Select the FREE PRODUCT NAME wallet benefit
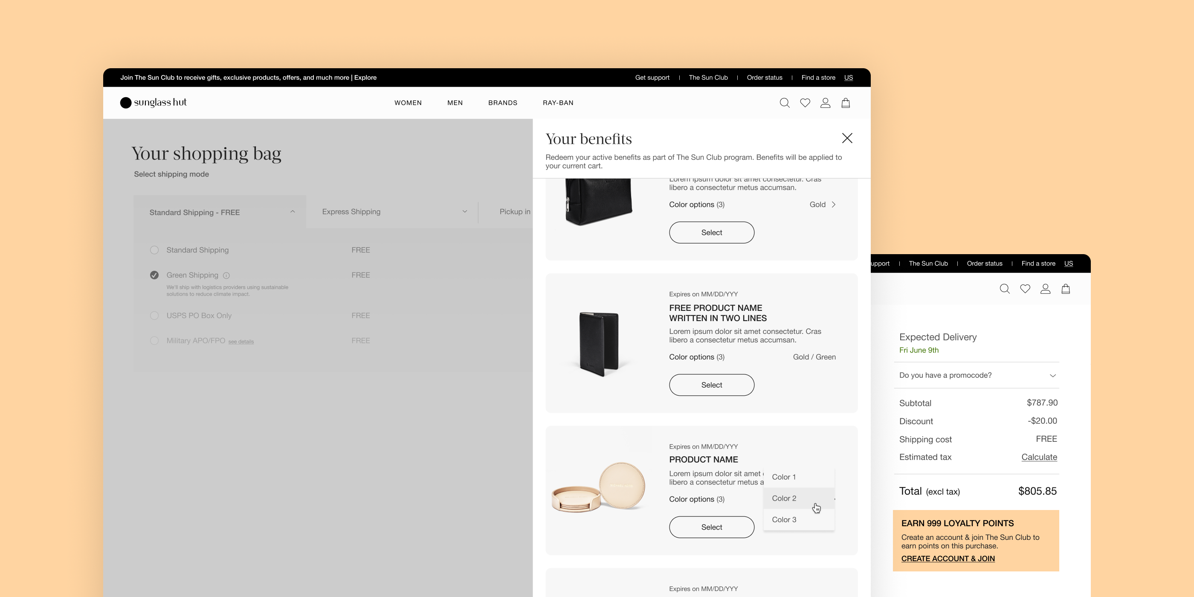This screenshot has width=1194, height=597. tap(711, 385)
